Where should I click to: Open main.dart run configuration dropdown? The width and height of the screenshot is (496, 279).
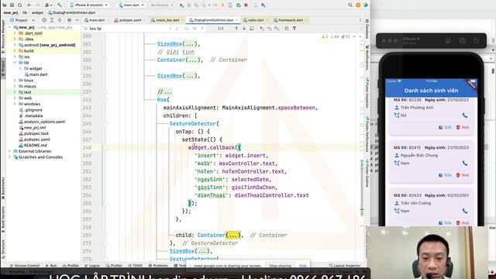pyautogui.click(x=131, y=5)
